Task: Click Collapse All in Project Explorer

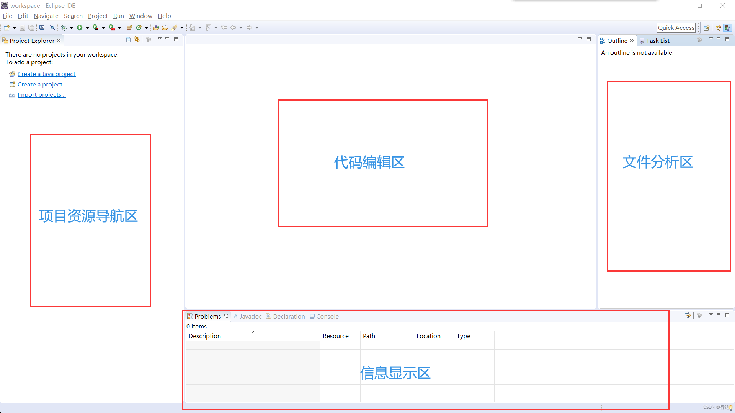Action: point(128,40)
